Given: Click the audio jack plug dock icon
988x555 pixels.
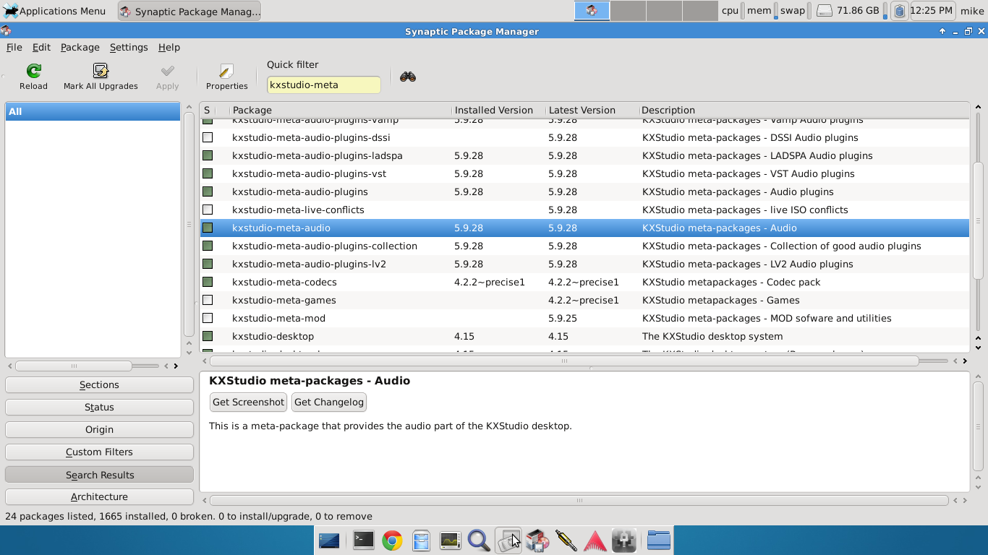Looking at the screenshot, I should point(566,541).
